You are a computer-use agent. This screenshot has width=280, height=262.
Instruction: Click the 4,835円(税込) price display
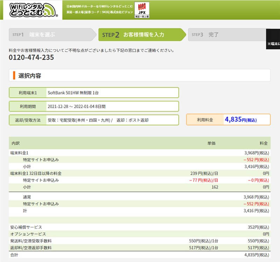coord(241,119)
